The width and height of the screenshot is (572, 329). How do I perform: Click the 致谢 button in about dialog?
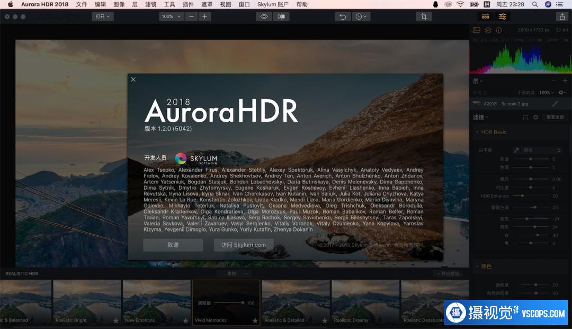(x=173, y=245)
